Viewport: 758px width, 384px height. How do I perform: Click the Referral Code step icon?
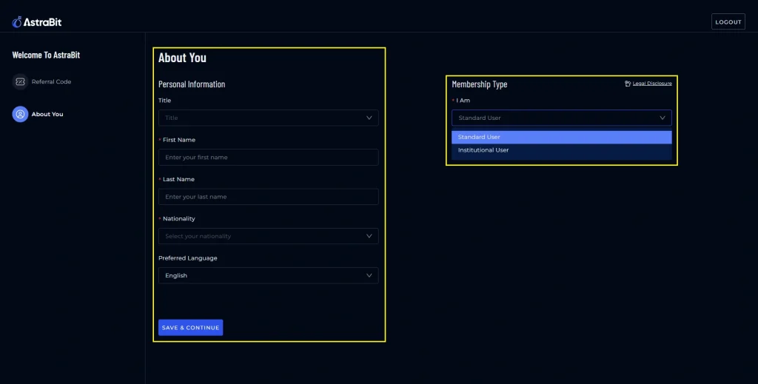click(x=20, y=81)
